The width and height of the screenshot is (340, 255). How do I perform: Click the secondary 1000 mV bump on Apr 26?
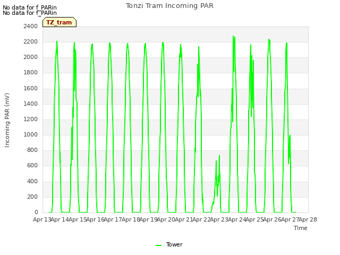[290, 136]
